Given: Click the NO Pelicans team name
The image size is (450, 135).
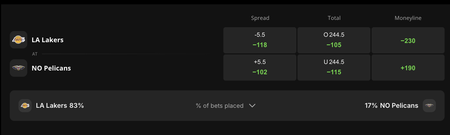Looking at the screenshot, I should (51, 68).
